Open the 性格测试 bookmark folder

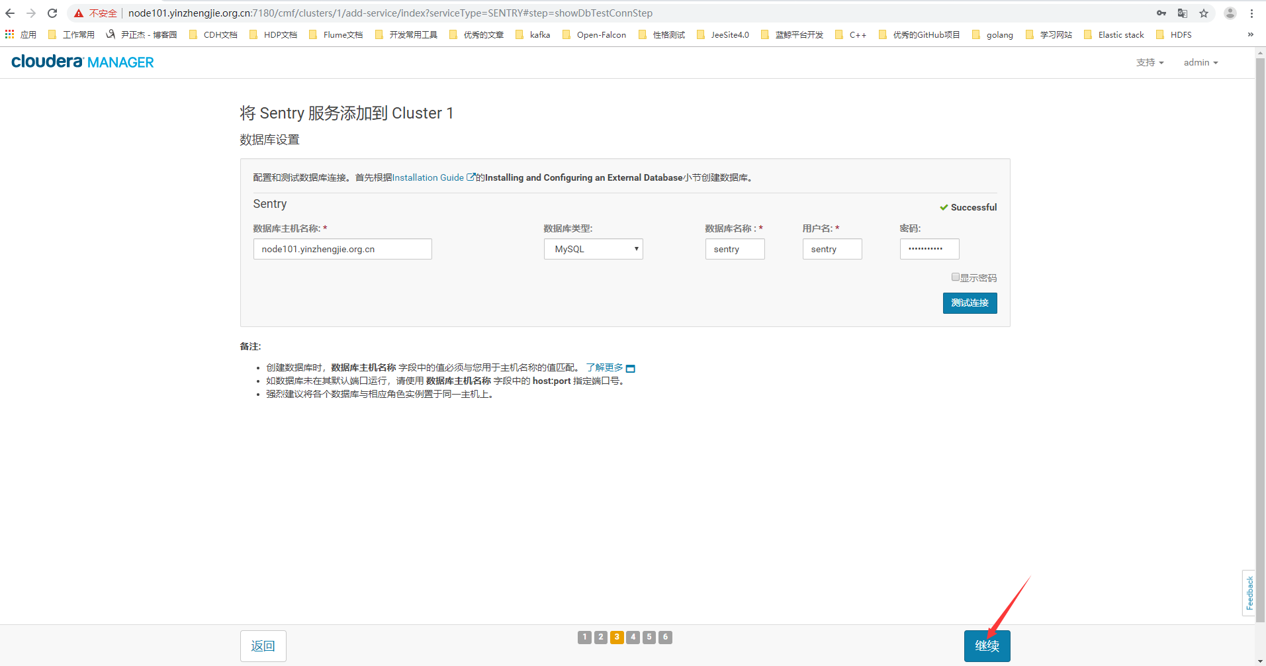[662, 34]
